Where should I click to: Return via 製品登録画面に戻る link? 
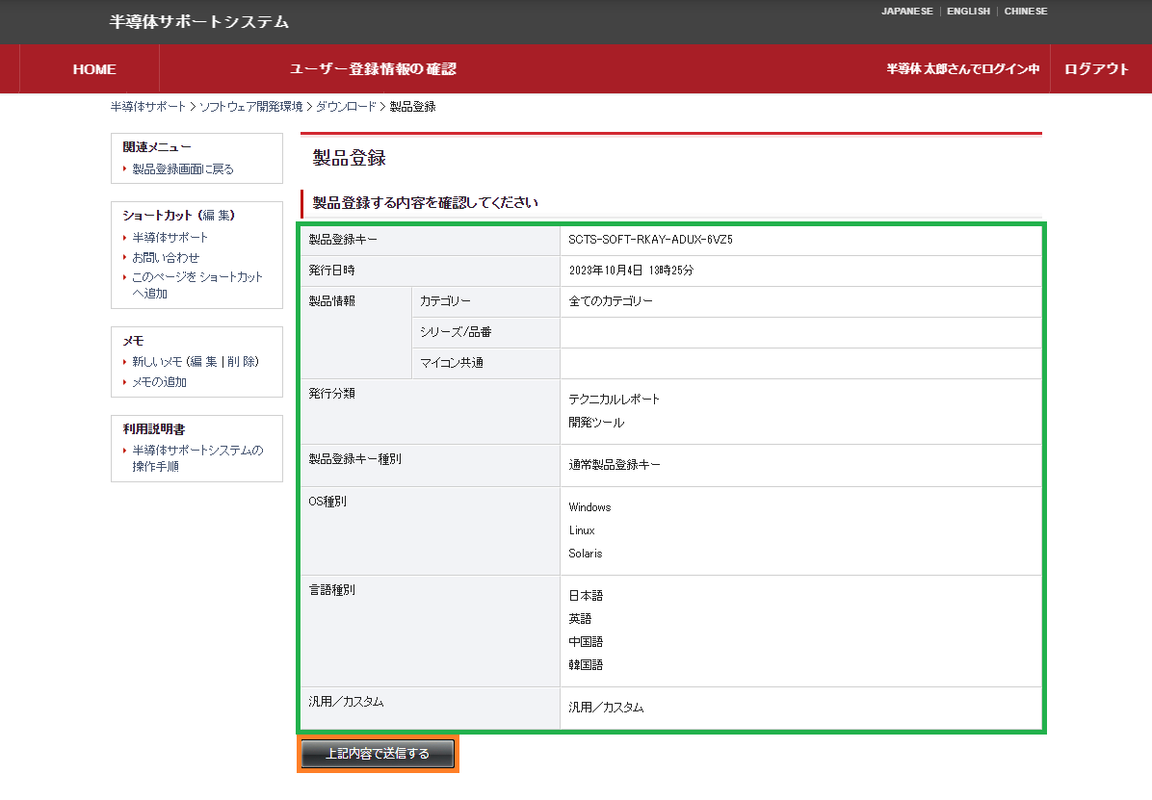pyautogui.click(x=183, y=169)
